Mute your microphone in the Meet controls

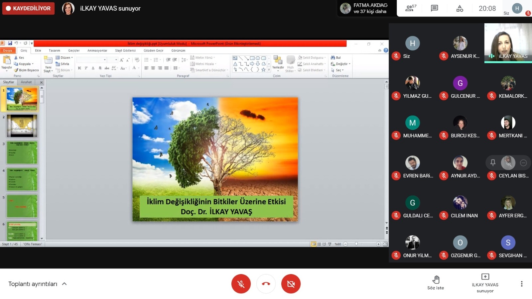pyautogui.click(x=241, y=284)
